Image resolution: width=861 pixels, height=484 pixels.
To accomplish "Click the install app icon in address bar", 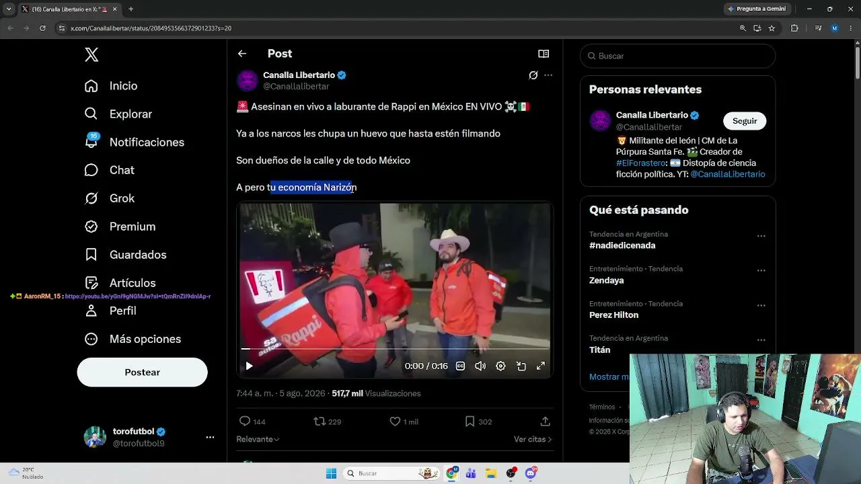I will coord(757,28).
